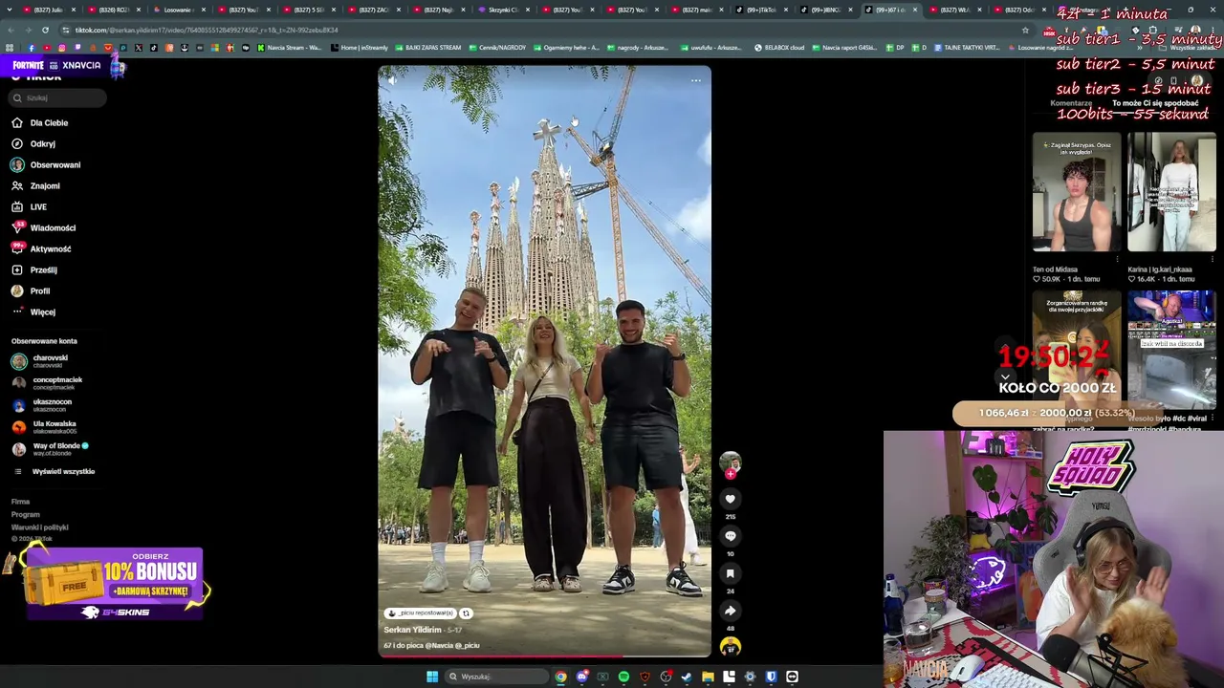1224x688 pixels.
Task: Click the Chrome address bar URL
Action: [x=206, y=30]
